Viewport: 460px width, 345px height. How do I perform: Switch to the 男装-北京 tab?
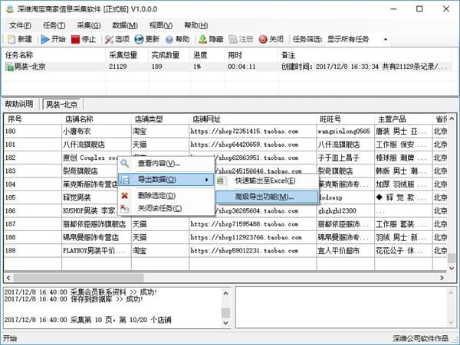coord(62,104)
